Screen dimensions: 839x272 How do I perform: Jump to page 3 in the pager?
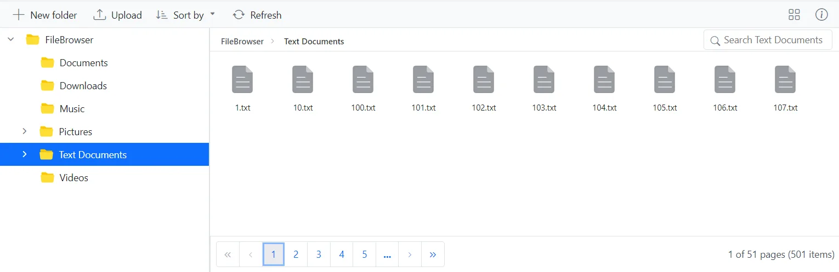point(319,254)
